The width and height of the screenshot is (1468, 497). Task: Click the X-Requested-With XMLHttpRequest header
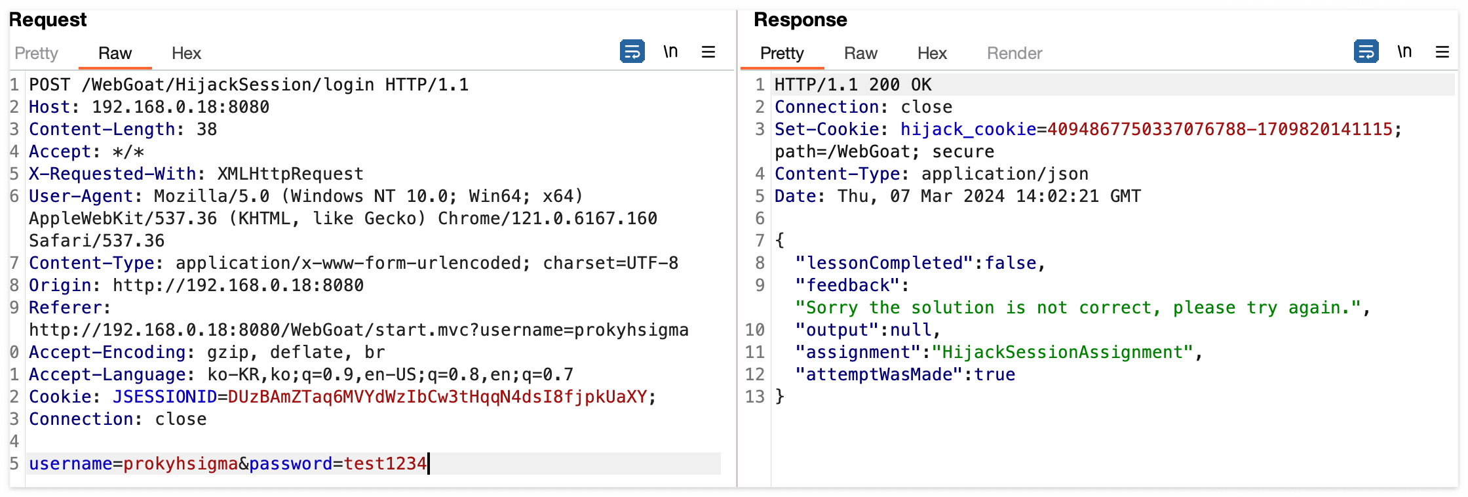pyautogui.click(x=196, y=174)
